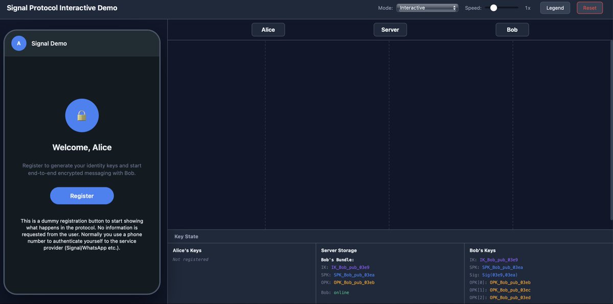Click Bob's Keys IK value IK_Bob_pub_03e9

(499, 260)
